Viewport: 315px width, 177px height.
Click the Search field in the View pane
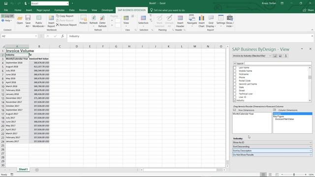tap(278, 63)
